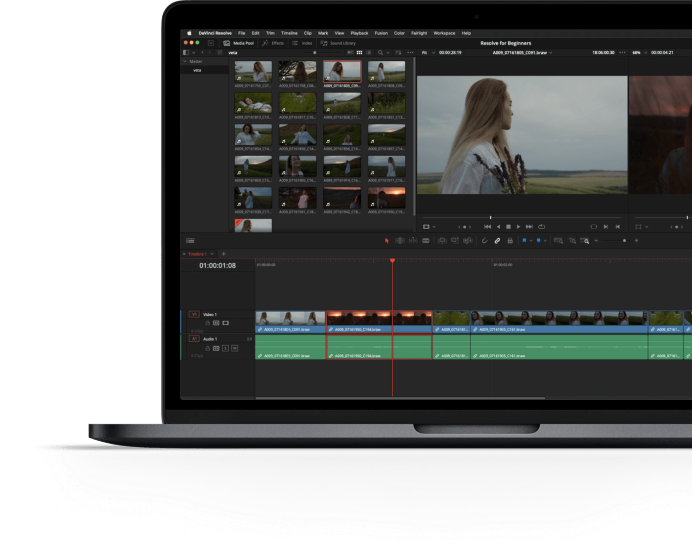Open the Flag color dropdown arrow

(531, 241)
